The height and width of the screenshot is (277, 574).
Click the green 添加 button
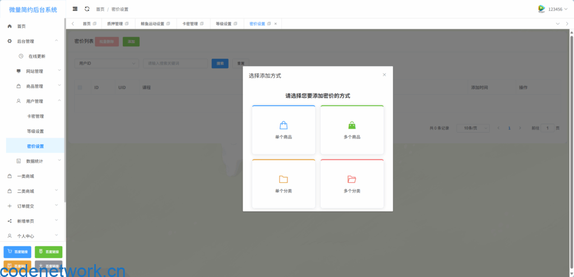point(131,42)
